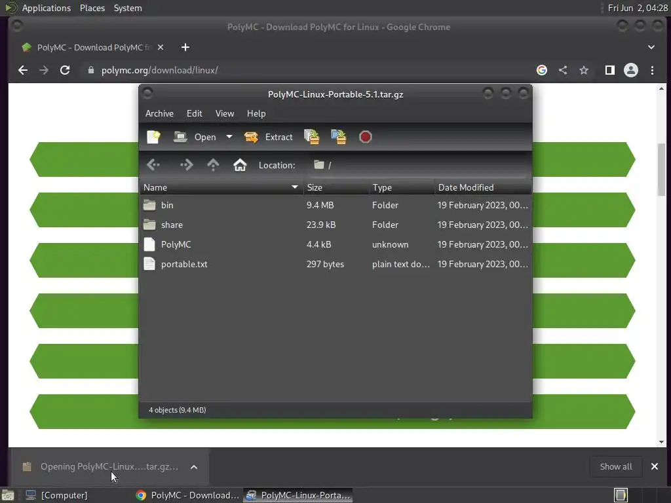
Task: Go up one level in archive
Action: click(213, 164)
